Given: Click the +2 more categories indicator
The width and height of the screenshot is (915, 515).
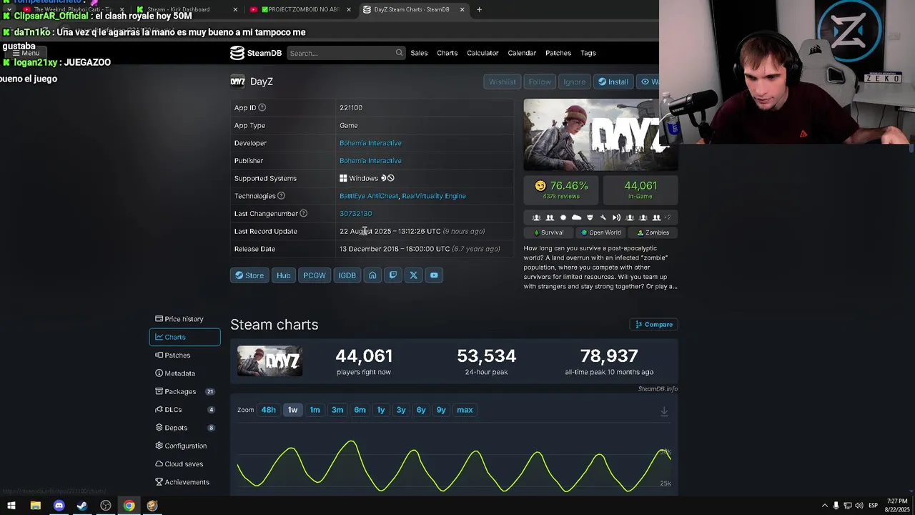Looking at the screenshot, I should click(667, 217).
